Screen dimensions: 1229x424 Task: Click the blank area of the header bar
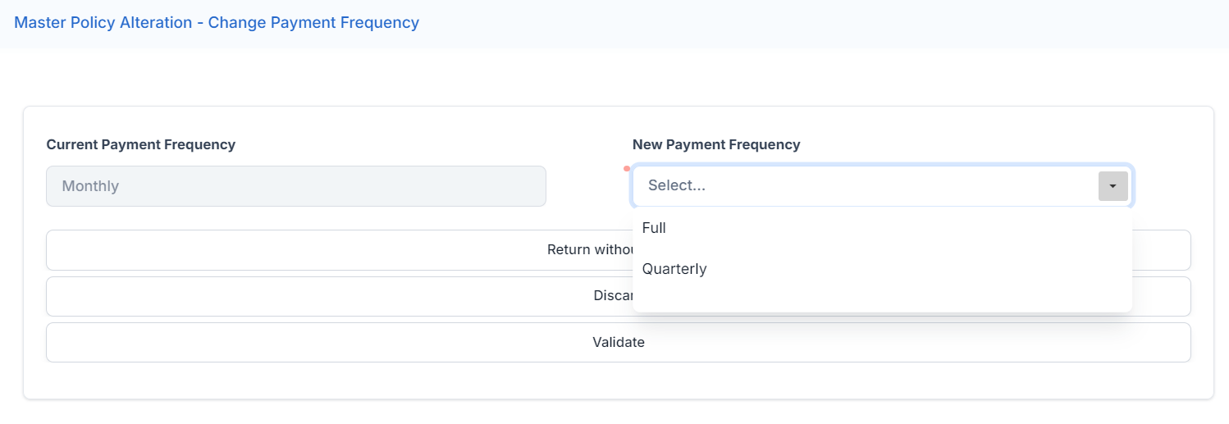(x=820, y=23)
